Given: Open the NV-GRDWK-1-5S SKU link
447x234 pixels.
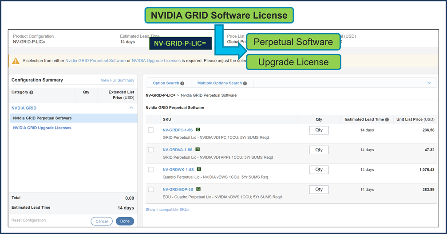Looking at the screenshot, I should pos(178,170).
